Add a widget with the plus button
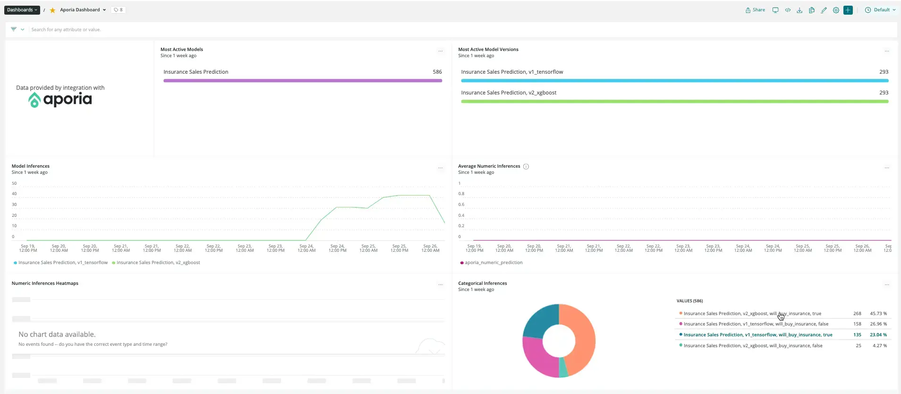The image size is (901, 394). (x=848, y=10)
